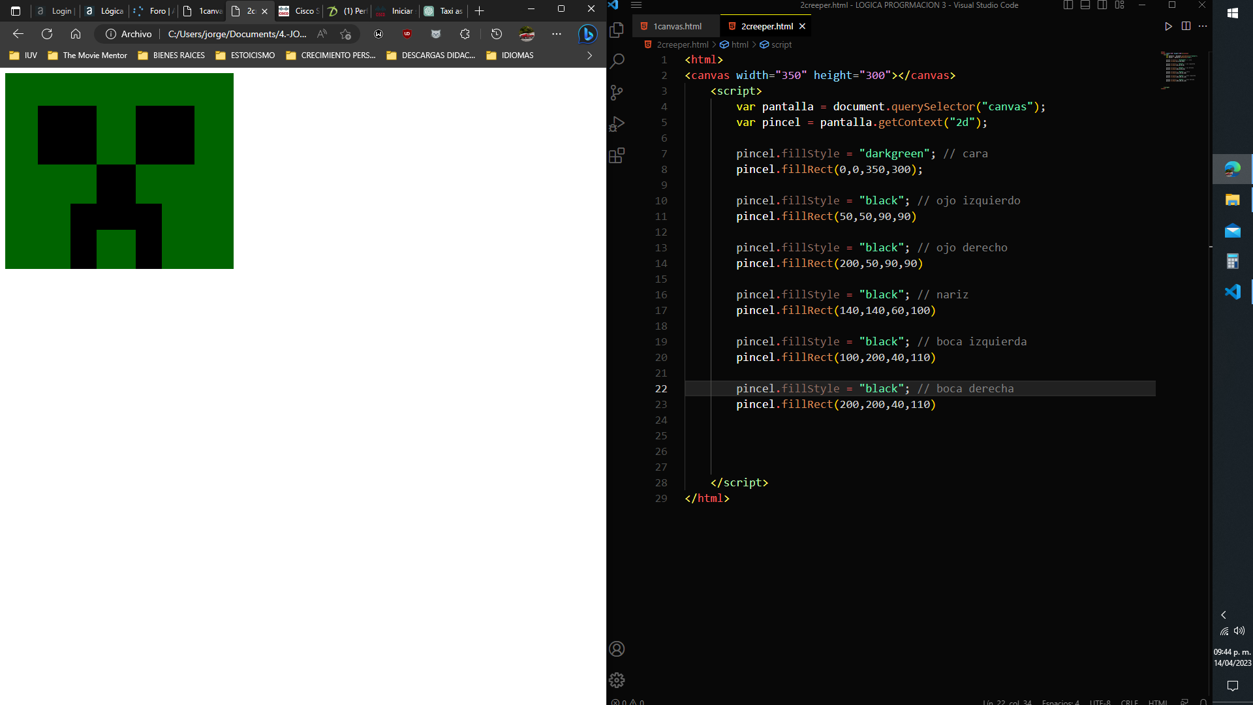Open the Manage gear menu in VS Code

pos(617,680)
